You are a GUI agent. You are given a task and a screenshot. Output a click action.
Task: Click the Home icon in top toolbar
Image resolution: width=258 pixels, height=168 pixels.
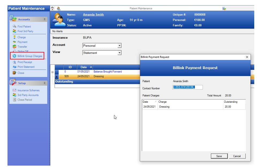pos(53,9)
